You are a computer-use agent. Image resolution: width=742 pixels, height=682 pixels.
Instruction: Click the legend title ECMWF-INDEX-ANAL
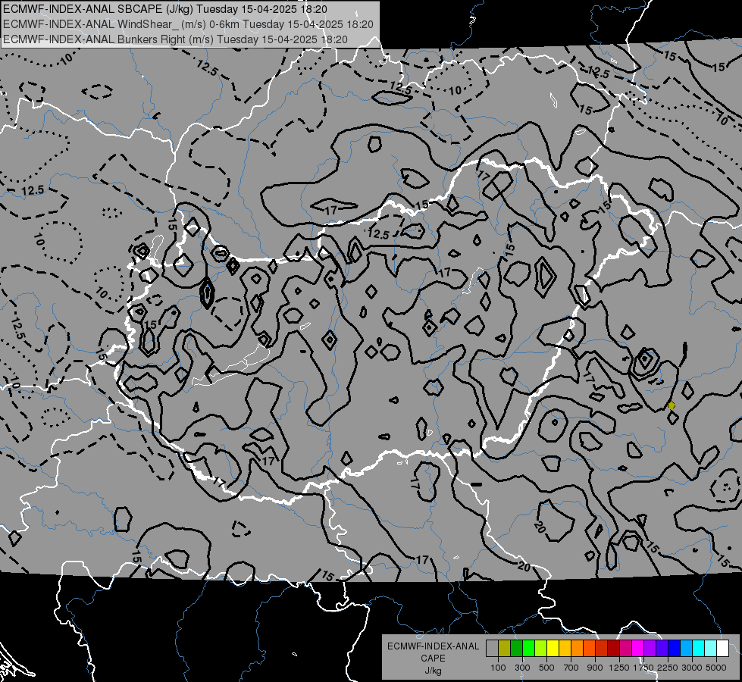click(x=433, y=646)
